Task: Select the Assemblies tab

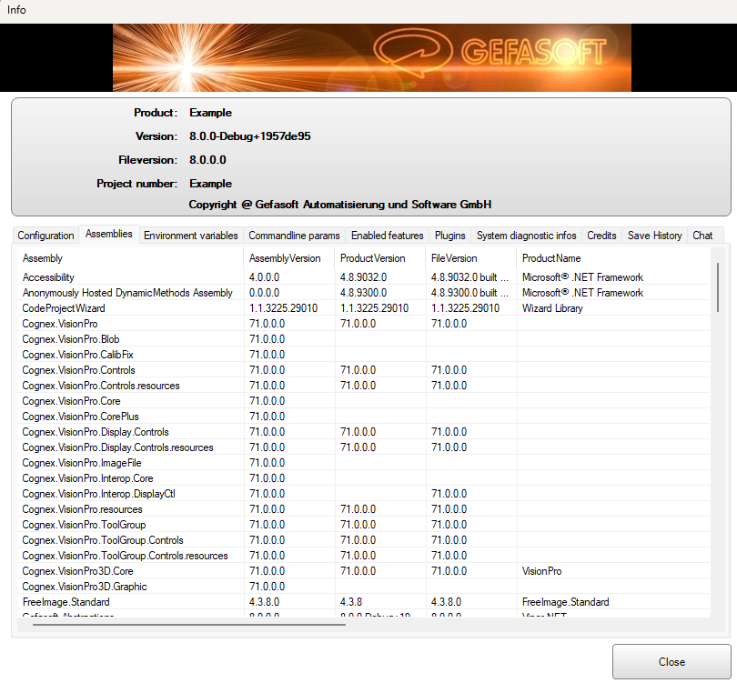Action: point(109,234)
